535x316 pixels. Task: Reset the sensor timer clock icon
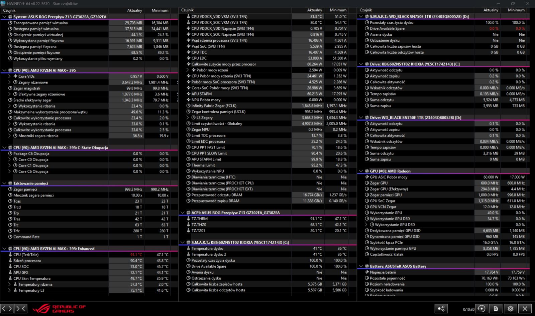481,309
